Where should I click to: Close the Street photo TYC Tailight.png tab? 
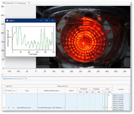click(x=29, y=3)
